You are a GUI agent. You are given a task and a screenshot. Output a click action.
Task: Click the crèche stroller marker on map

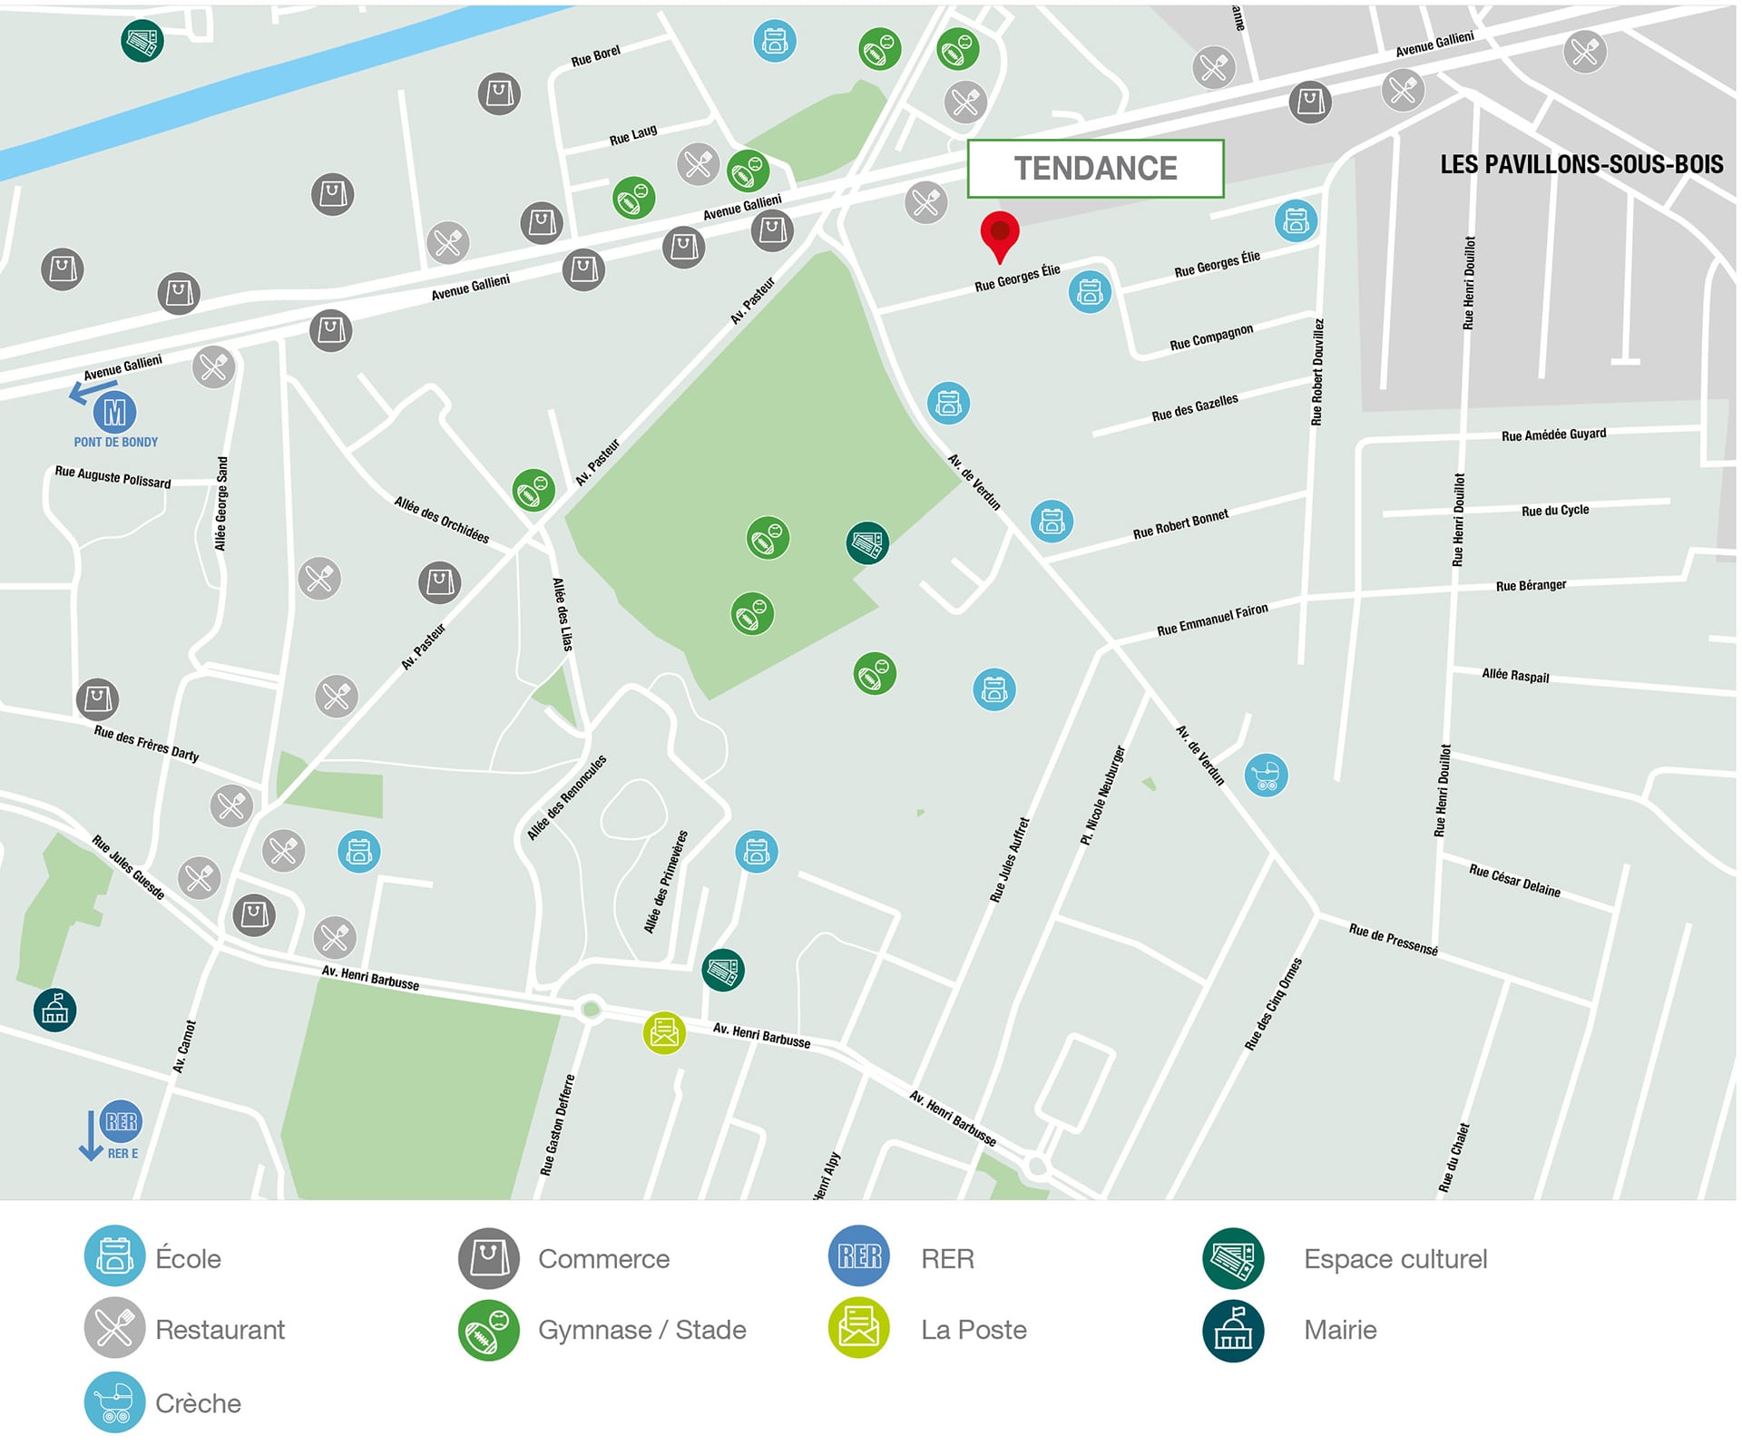tap(1266, 776)
